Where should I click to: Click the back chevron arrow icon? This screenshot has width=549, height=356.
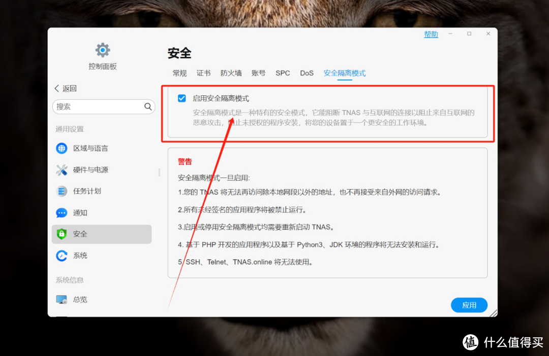tap(57, 88)
